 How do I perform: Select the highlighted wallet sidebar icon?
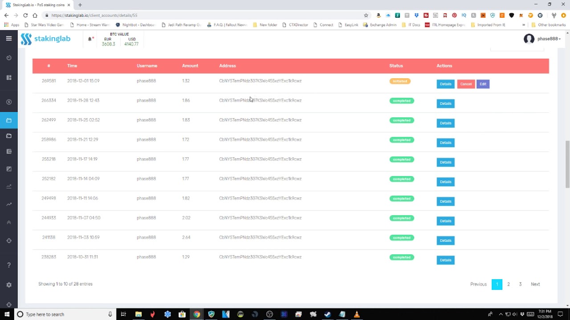9,120
